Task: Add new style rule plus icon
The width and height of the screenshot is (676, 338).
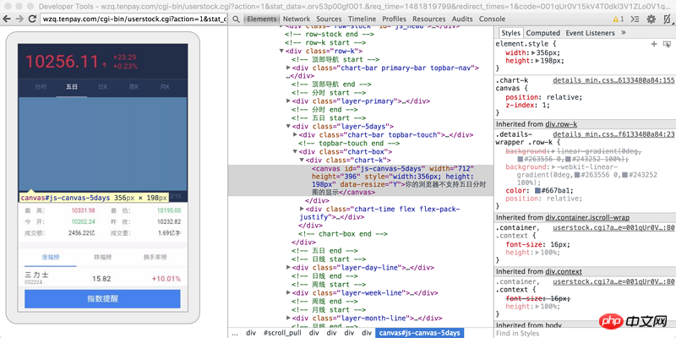Action: (654, 44)
